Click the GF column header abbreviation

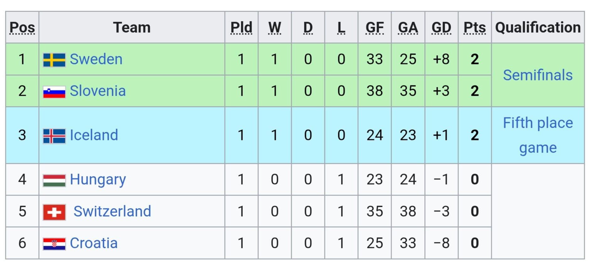tap(374, 28)
